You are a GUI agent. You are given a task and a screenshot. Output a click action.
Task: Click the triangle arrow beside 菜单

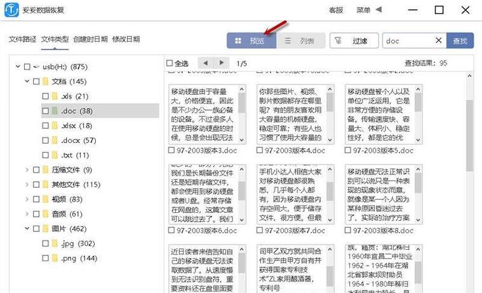[378, 10]
